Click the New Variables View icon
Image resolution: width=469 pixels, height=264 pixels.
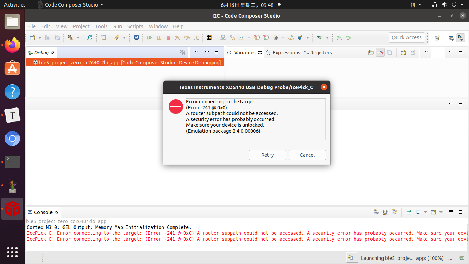tap(403, 53)
